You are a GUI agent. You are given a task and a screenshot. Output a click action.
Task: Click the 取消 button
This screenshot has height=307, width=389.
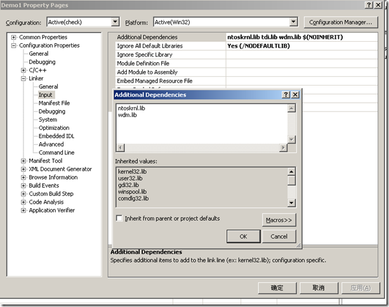tap(319, 288)
